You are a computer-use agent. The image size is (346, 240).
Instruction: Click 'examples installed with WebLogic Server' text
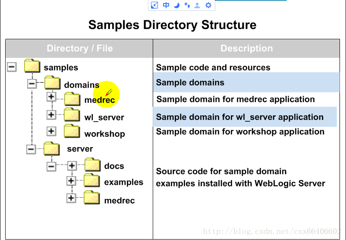tap(241, 183)
